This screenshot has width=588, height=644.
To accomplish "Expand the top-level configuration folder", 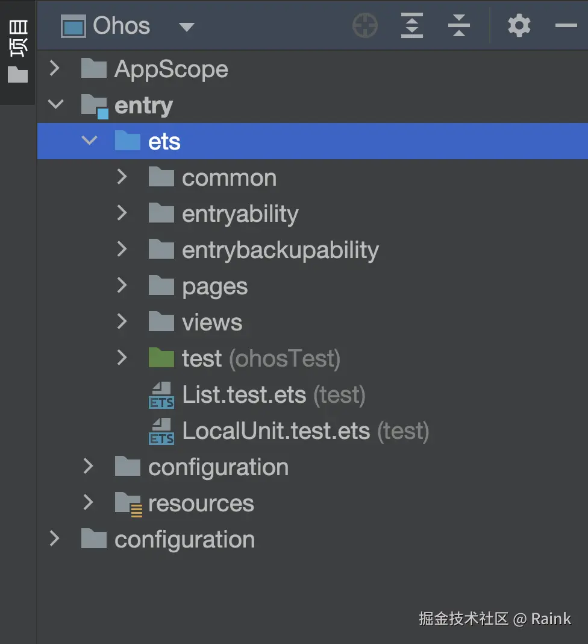I will coord(55,539).
